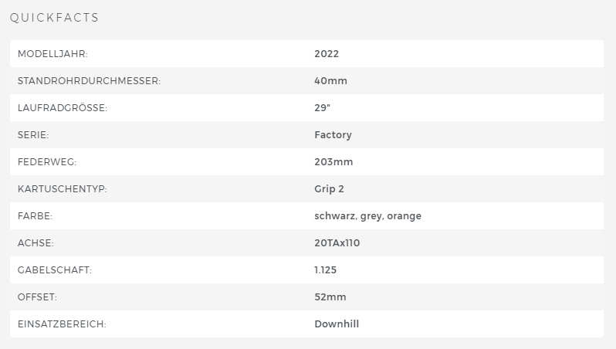
Task: Select the 40mm stanchion diameter value
Action: (330, 81)
